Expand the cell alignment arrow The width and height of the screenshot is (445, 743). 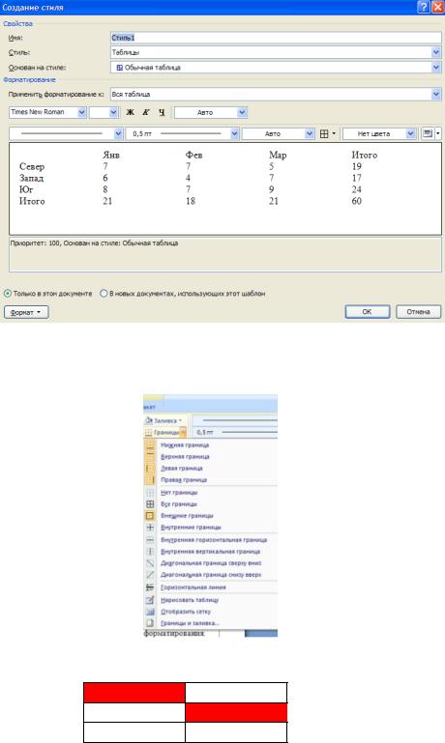click(x=438, y=133)
